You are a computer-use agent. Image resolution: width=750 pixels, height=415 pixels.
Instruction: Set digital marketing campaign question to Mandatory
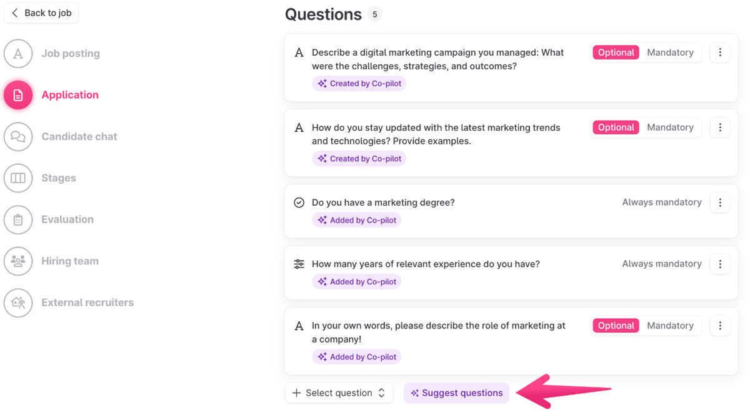click(670, 52)
